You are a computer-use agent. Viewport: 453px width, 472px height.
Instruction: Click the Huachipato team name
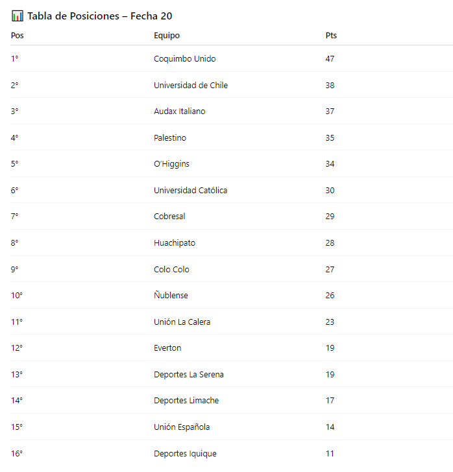click(x=175, y=243)
